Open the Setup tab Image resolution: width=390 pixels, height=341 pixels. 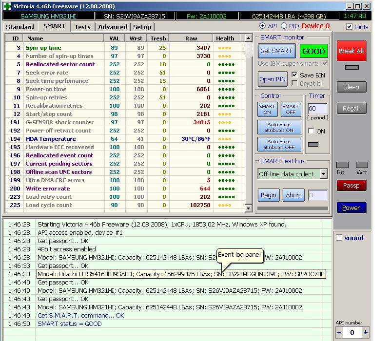point(142,27)
